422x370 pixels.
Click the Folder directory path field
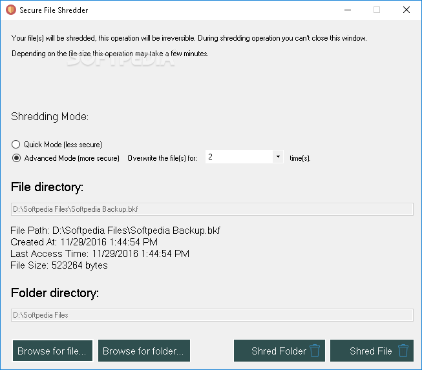pos(212,315)
